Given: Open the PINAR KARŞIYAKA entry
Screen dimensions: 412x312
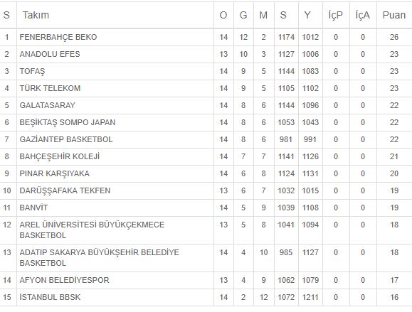Looking at the screenshot, I should (54, 173).
